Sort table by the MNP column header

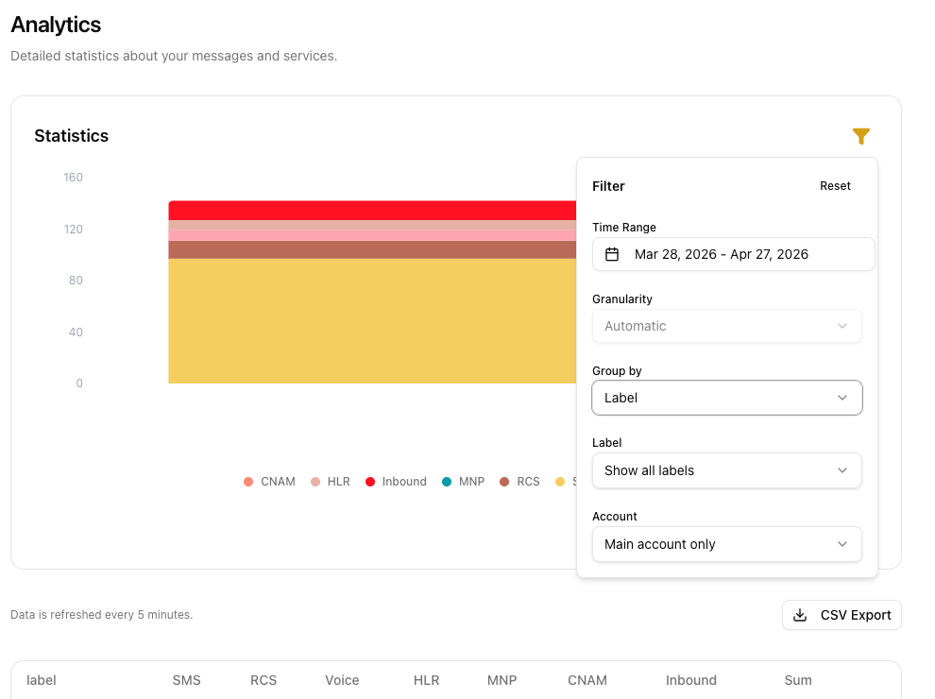pyautogui.click(x=502, y=680)
